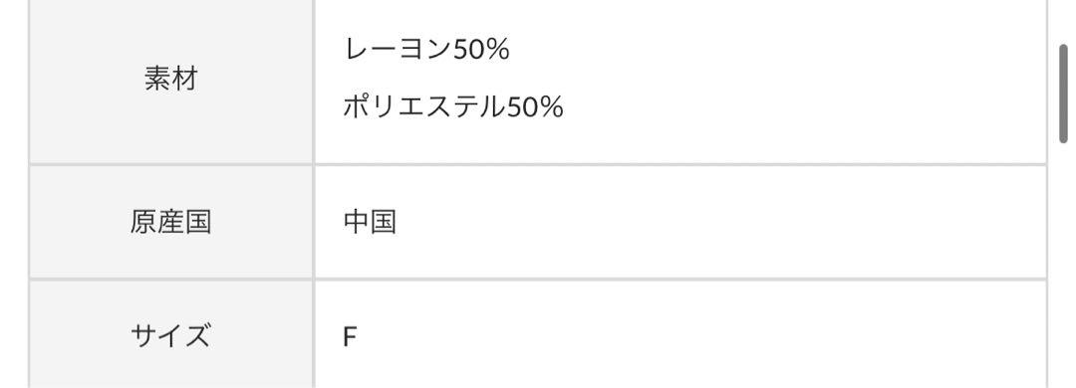1076x388 pixels.
Task: Click blank area right of ポリエステル50% text
Action: click(803, 106)
